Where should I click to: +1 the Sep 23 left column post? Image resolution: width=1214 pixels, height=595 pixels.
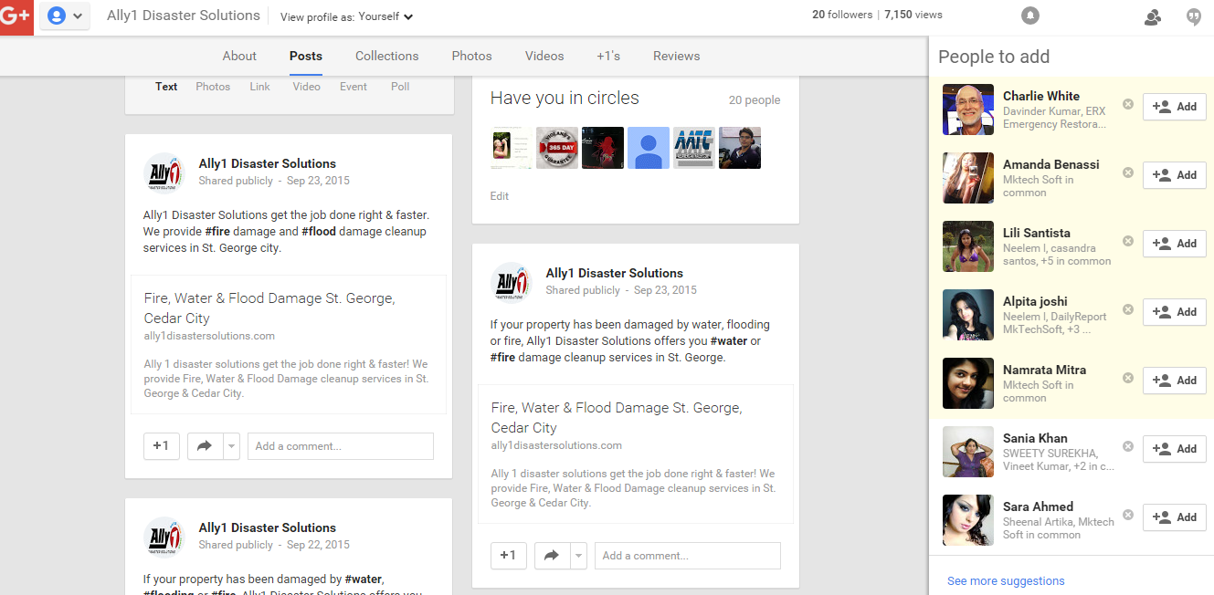click(162, 446)
